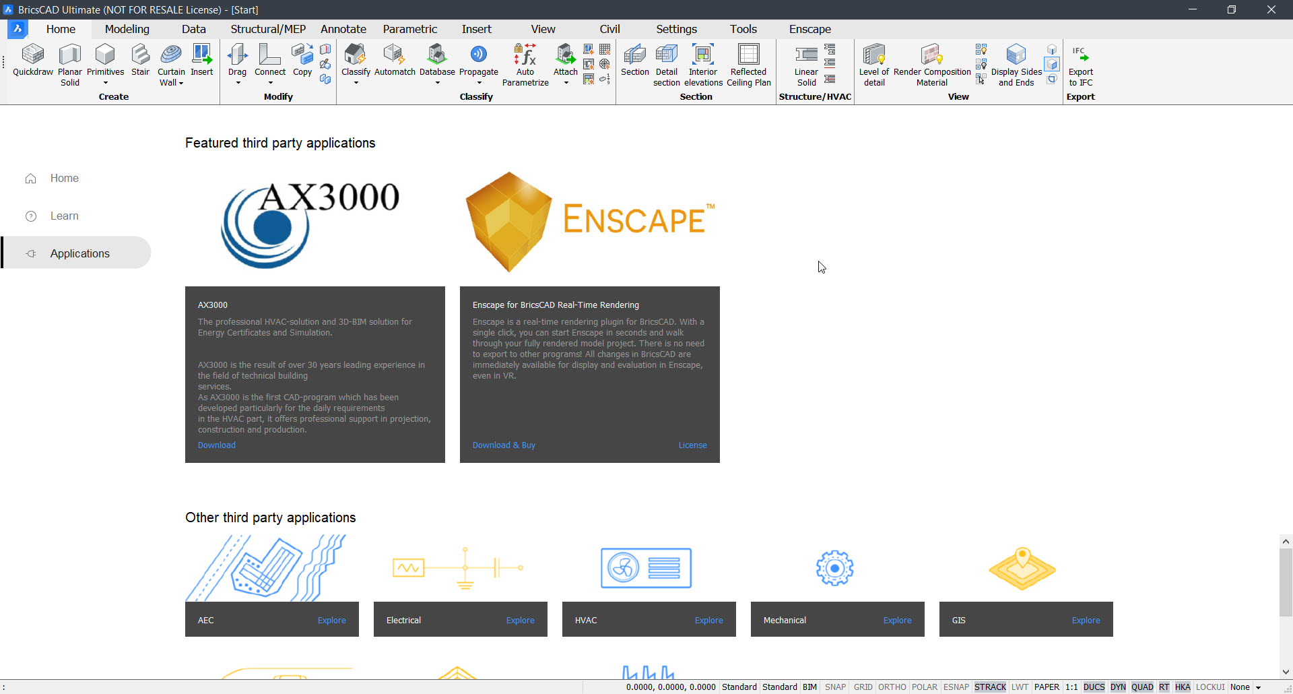Choose the Stair tool

pos(140,60)
